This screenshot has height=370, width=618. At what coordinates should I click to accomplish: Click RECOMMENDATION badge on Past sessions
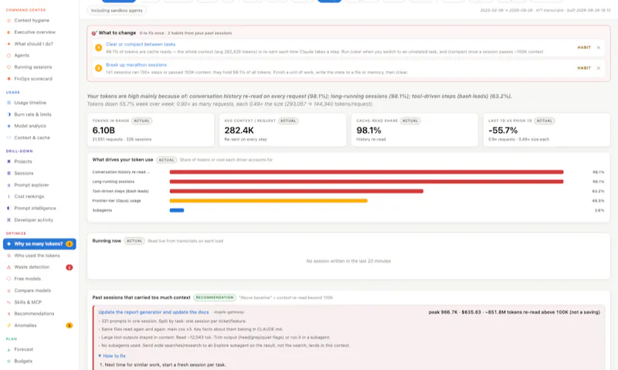coord(215,297)
